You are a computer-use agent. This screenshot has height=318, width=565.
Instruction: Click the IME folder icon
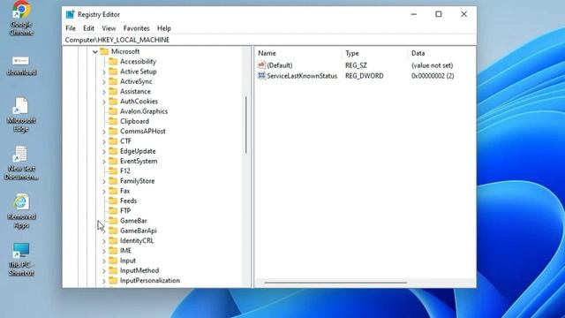[113, 251]
